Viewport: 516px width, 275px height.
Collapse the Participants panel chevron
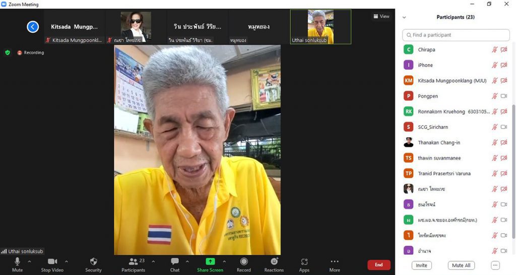coord(404,17)
